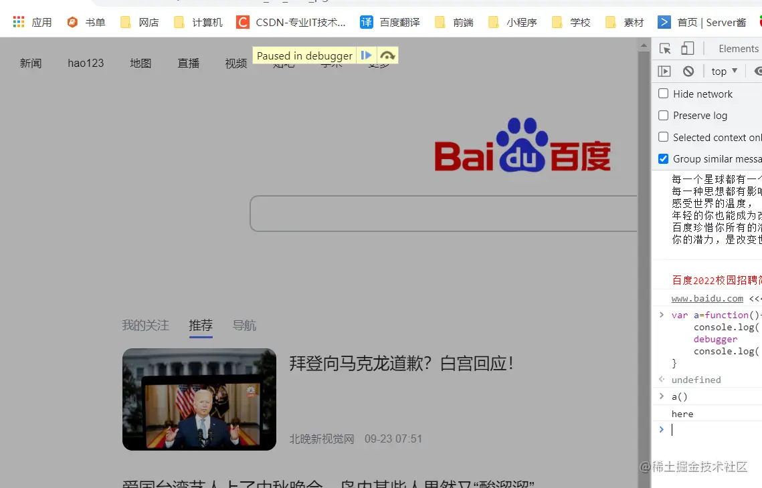The image size is (762, 488).
Task: Click the Baidu logo
Action: pyautogui.click(x=522, y=144)
